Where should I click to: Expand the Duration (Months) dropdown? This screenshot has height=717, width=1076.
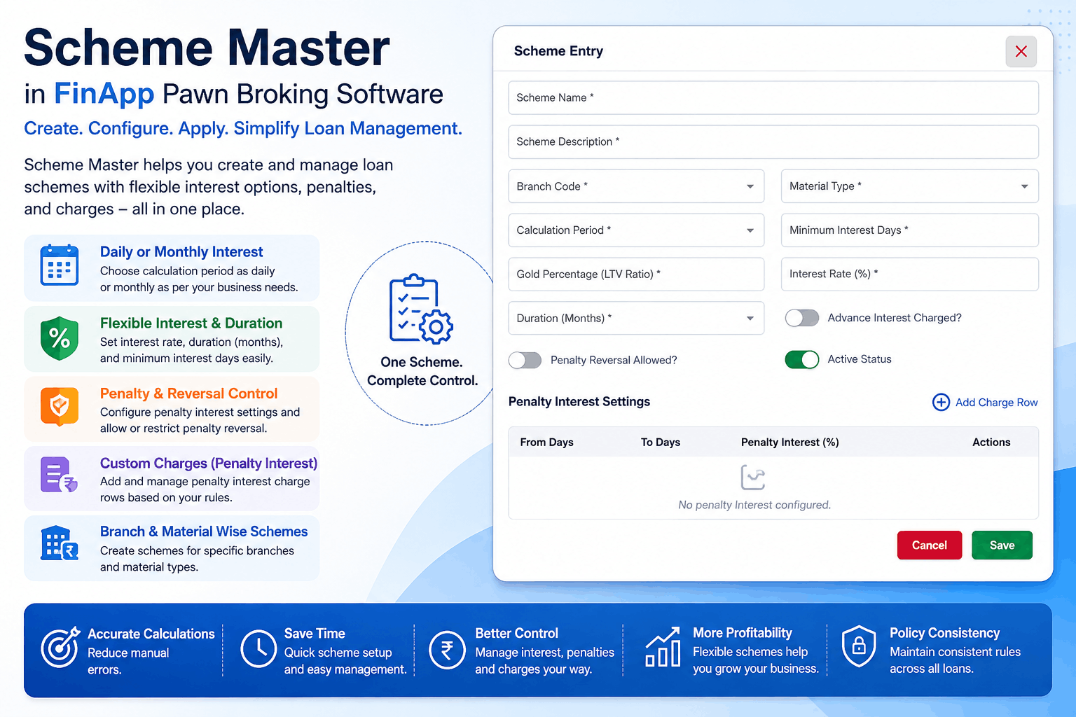(x=636, y=318)
